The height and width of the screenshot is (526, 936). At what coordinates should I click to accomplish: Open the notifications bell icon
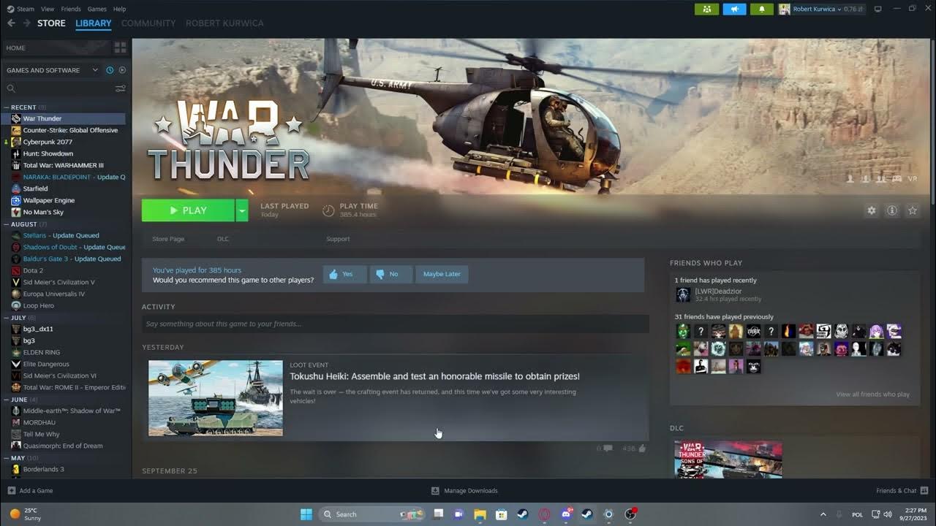click(x=761, y=9)
